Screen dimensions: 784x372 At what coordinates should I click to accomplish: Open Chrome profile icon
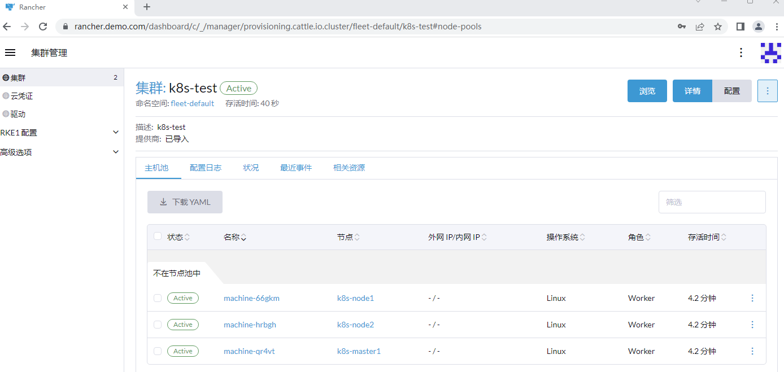coord(759,27)
